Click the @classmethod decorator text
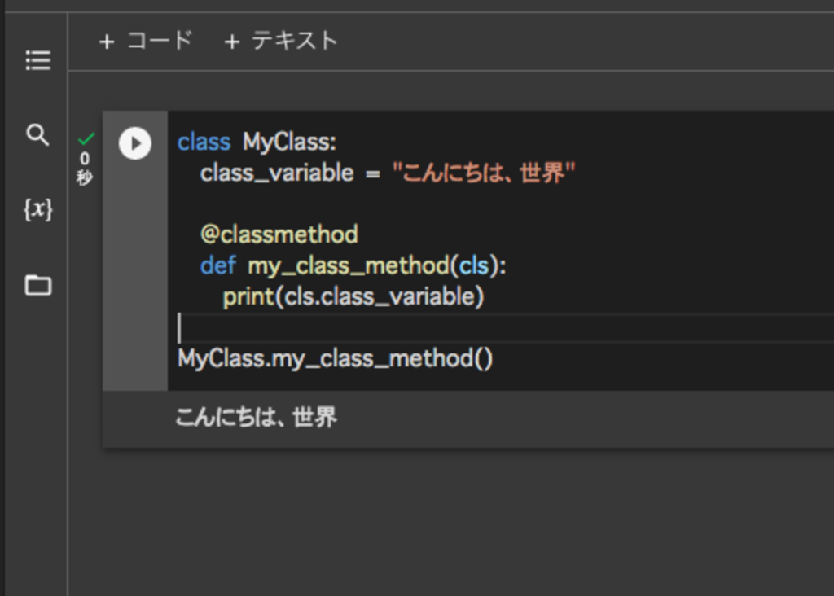The width and height of the screenshot is (834, 596). (x=279, y=235)
